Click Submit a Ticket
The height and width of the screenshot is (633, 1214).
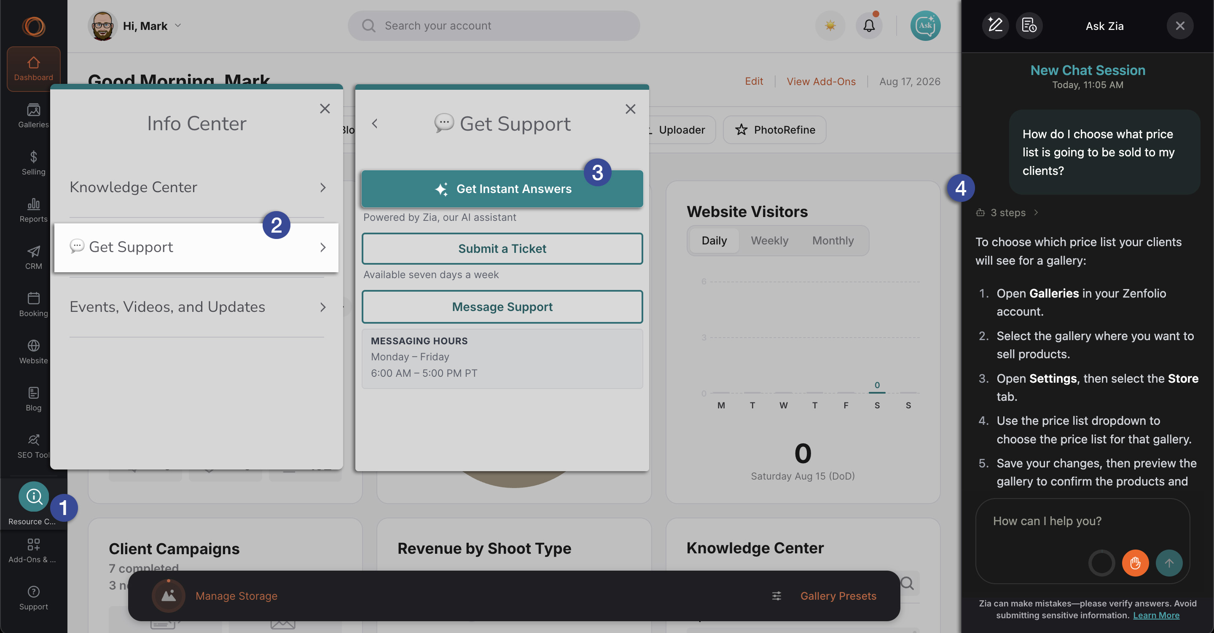click(502, 248)
